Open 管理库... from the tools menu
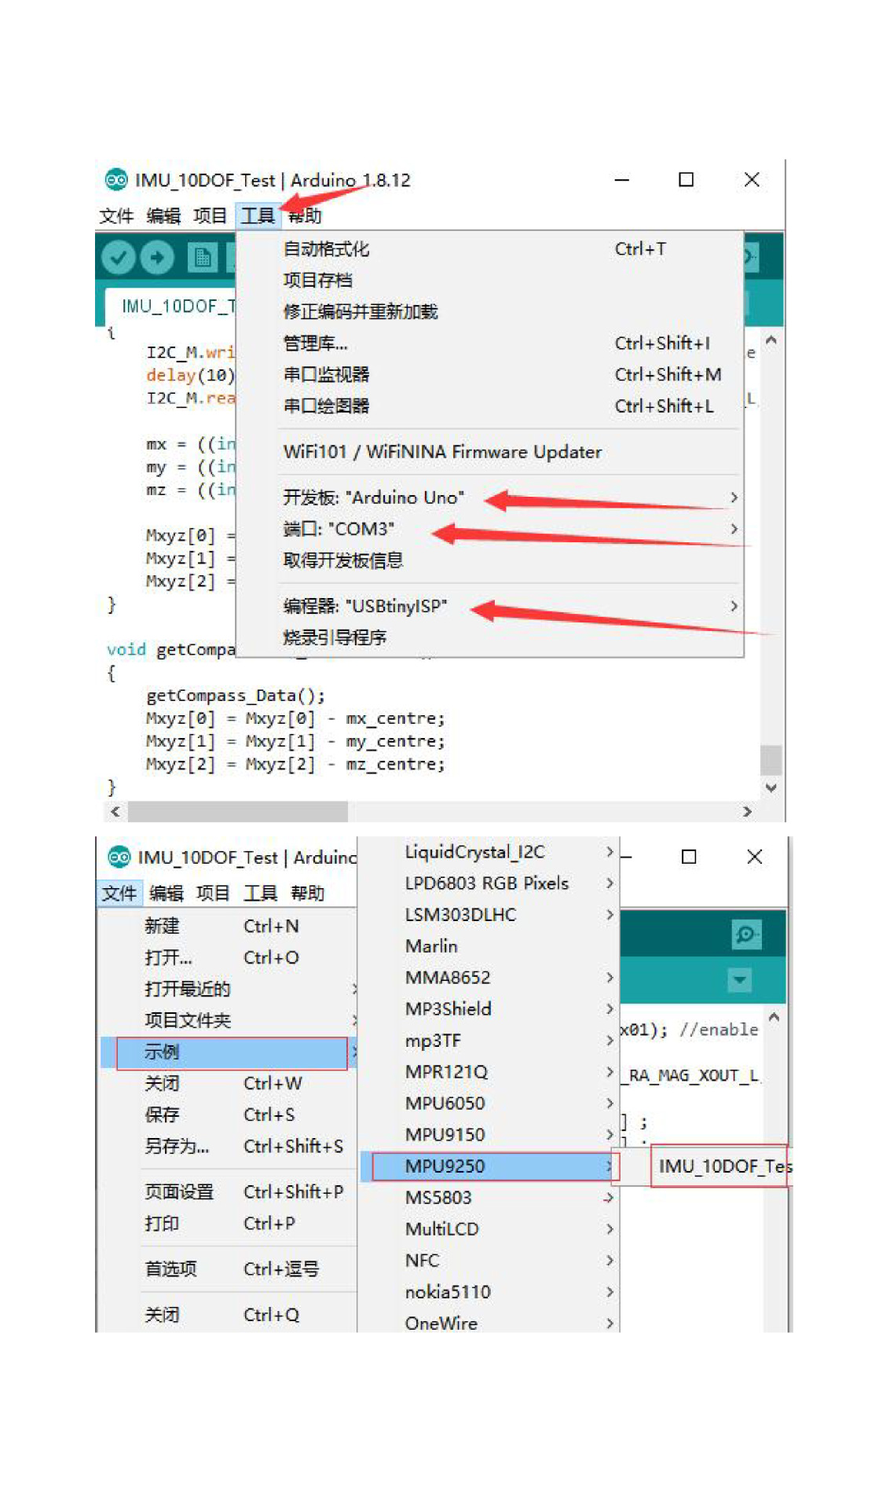Viewport: 886px width, 1509px height. [490, 343]
